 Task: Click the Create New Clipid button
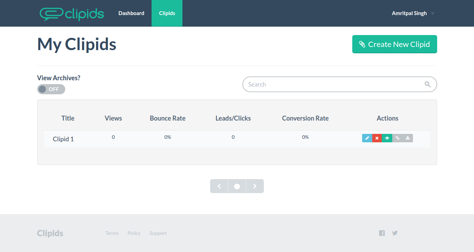[x=394, y=44]
